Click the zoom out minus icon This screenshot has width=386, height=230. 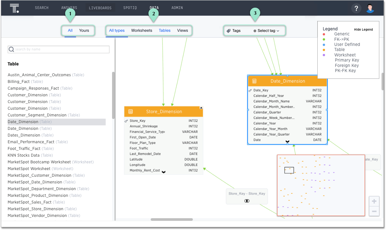[x=374, y=211]
